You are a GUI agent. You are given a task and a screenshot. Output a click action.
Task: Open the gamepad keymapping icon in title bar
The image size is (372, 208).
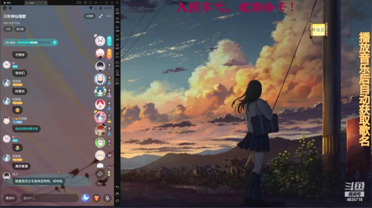(x=79, y=3)
